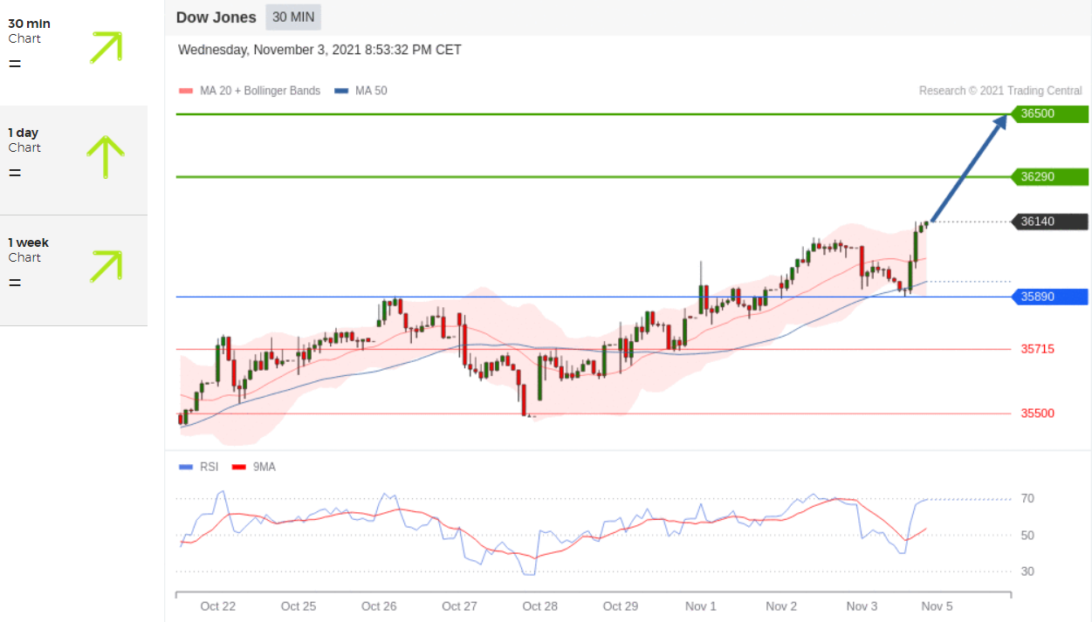The width and height of the screenshot is (1092, 622).
Task: Click the 30 MIN timeframe badge
Action: click(x=293, y=17)
